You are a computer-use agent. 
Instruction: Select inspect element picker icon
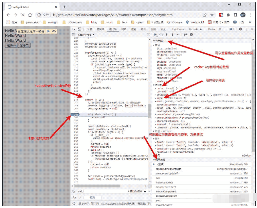tap(74, 29)
